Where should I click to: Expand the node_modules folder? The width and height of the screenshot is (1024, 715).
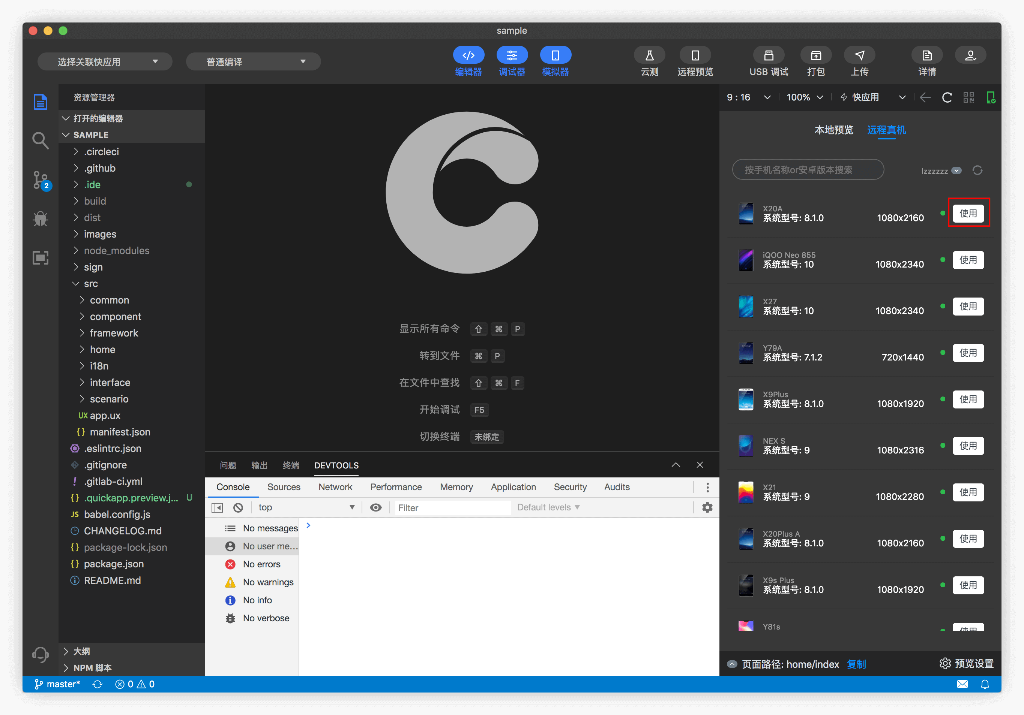pyautogui.click(x=116, y=250)
